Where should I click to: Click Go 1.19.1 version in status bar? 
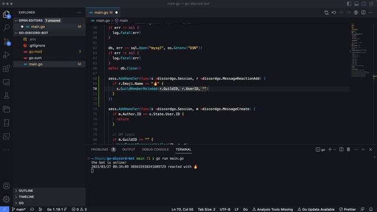pyautogui.click(x=57, y=210)
